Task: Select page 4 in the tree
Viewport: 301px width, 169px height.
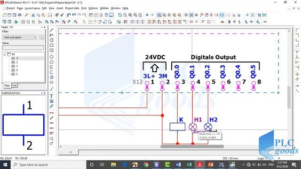Action: [17, 70]
